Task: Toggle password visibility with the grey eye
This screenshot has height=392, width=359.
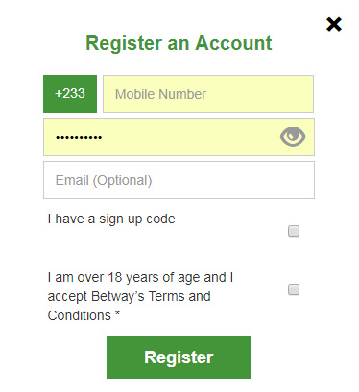Action: coord(293,136)
